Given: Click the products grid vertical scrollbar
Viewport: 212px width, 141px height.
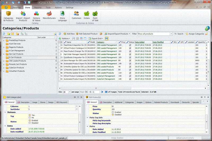Looking at the screenshot, I should click(x=208, y=71).
